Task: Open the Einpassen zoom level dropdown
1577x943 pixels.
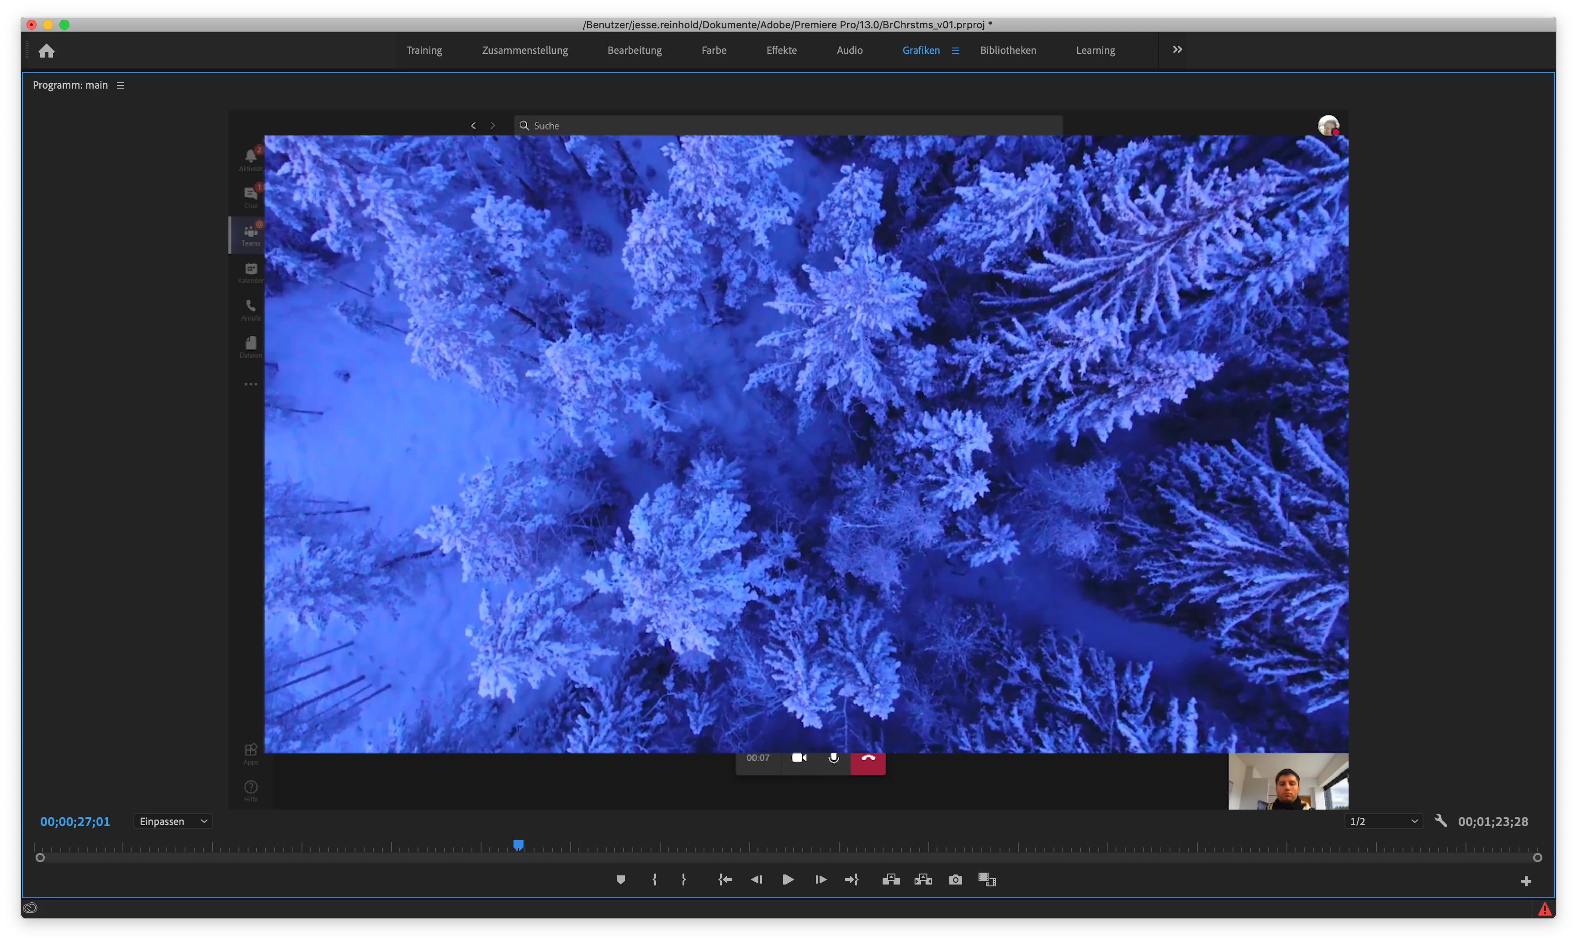Action: point(173,821)
